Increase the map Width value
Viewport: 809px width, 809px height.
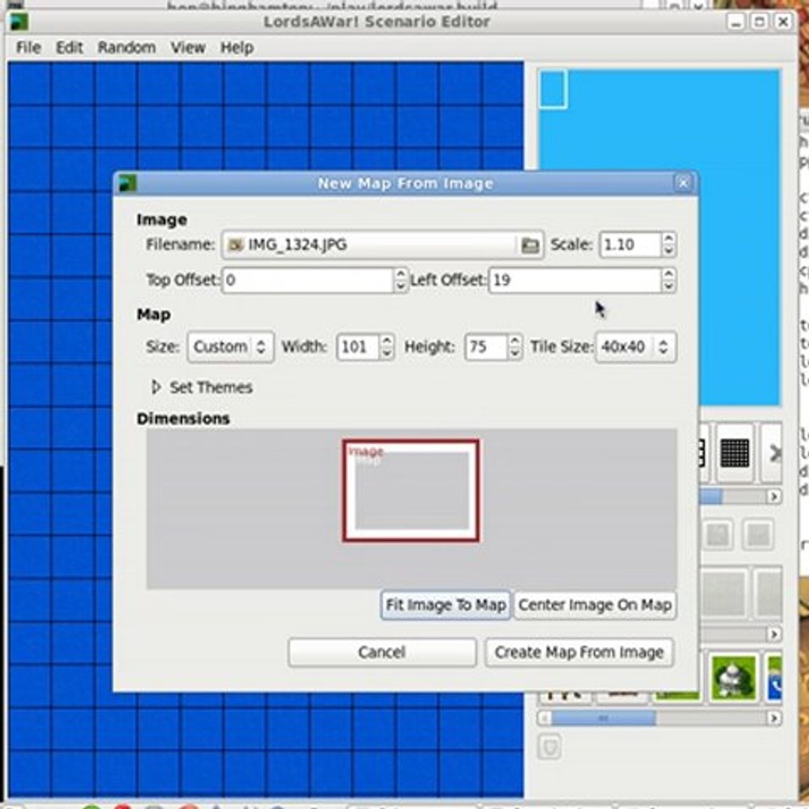click(x=387, y=341)
